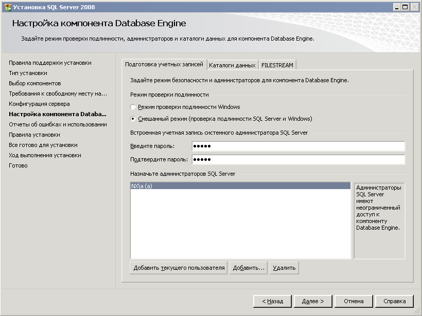This screenshot has height=316, width=422.
Task: Click the Добавить... button
Action: pyautogui.click(x=249, y=268)
